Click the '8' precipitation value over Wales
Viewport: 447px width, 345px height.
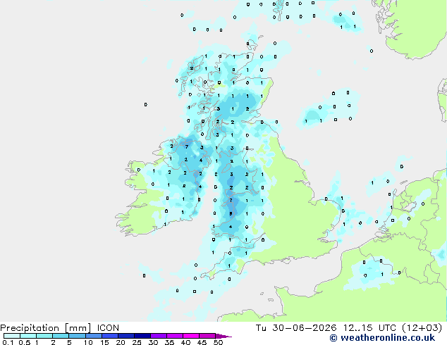pos(231,214)
